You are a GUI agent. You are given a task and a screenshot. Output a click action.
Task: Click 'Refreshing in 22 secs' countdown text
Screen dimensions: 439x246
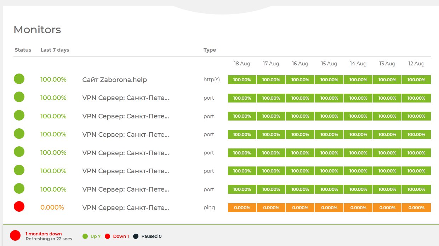coord(49,239)
